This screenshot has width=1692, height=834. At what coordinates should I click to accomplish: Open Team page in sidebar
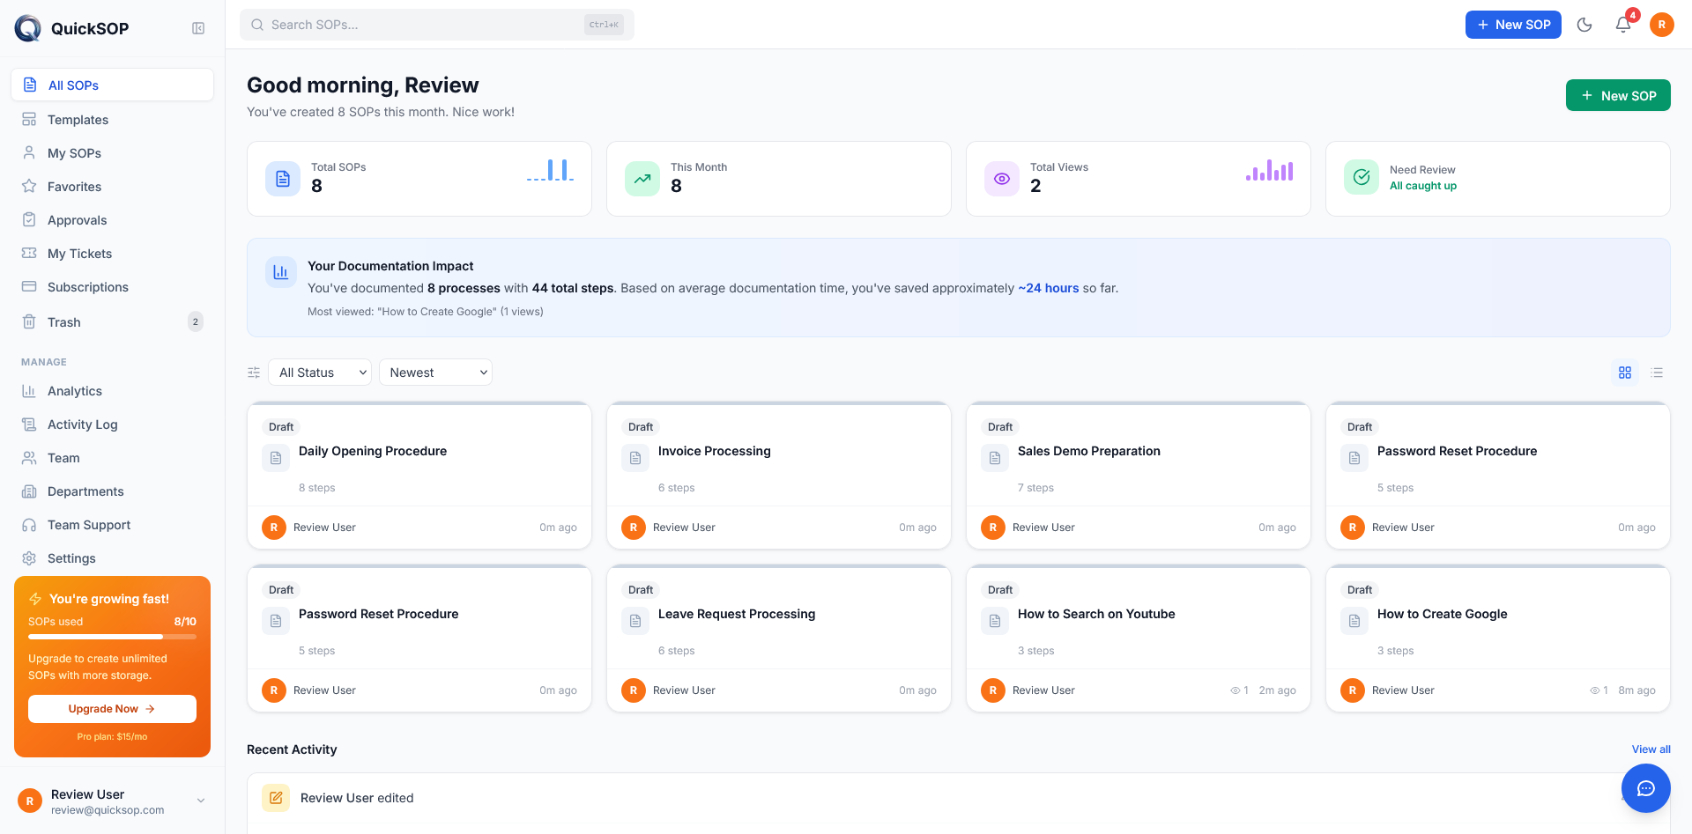pyautogui.click(x=113, y=458)
